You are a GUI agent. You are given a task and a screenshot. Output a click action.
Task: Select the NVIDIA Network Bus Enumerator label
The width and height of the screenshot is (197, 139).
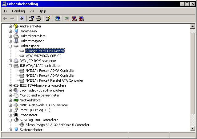click(44, 105)
